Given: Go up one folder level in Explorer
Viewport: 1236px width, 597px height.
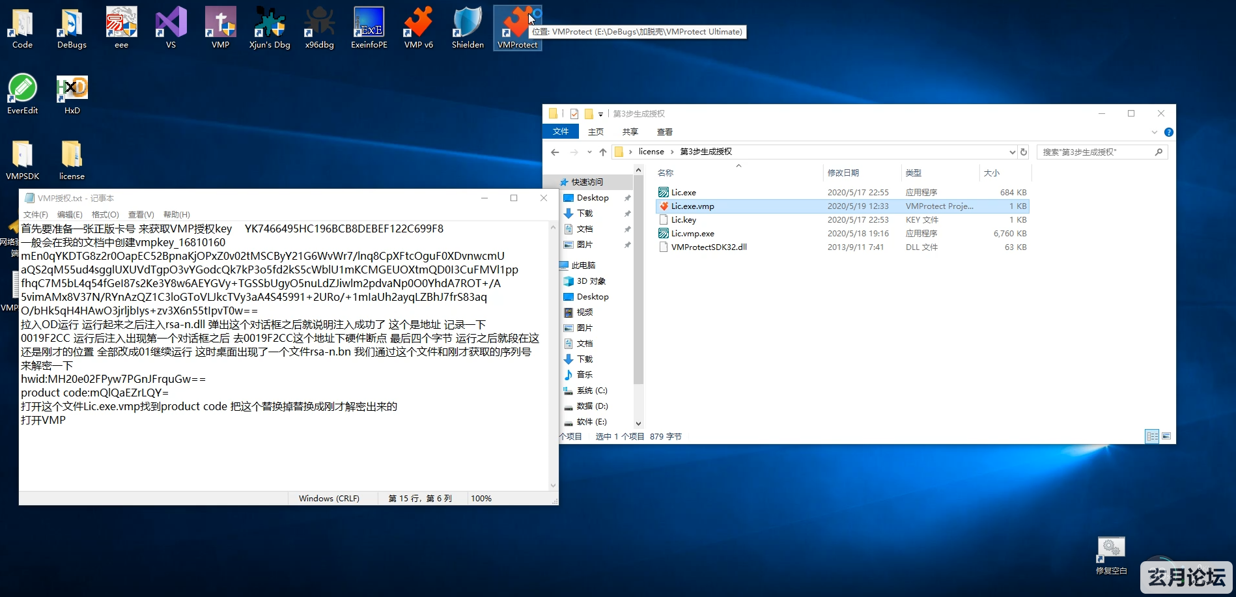Looking at the screenshot, I should click(x=603, y=152).
